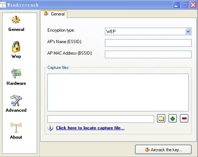This screenshot has width=198, height=157.
Task: Click the 'AP MAC Address (BSSID):' label
Action: pyautogui.click(x=70, y=53)
